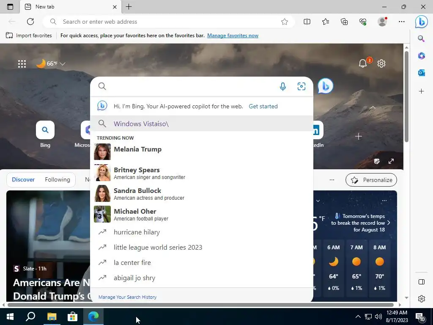Expand the background image to full view
Viewport: 433px width, 325px height.
[391, 161]
